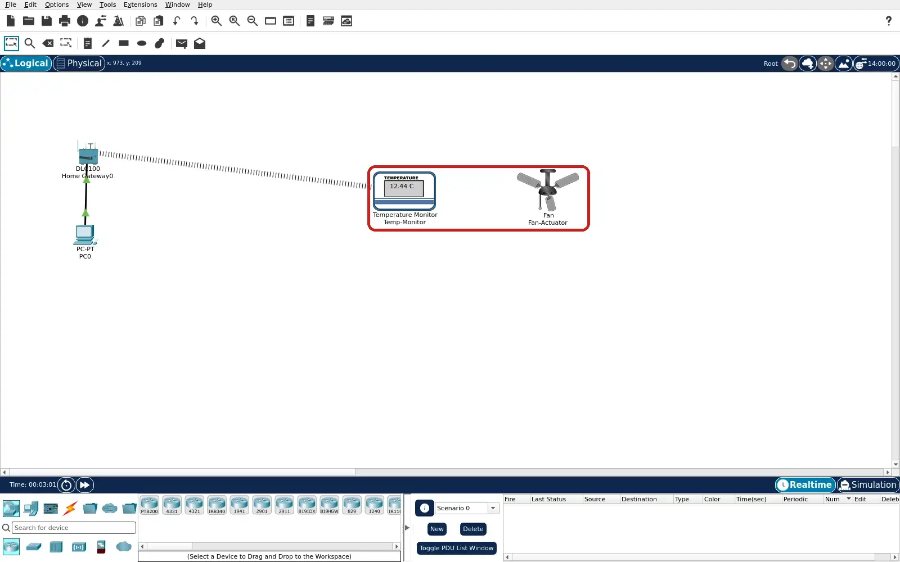The image size is (900, 562).
Task: Zoom in on the workspace
Action: pos(217,21)
